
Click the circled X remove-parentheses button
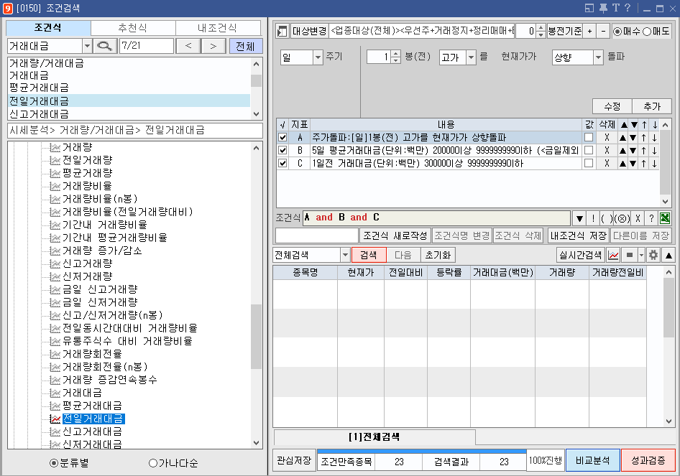pyautogui.click(x=622, y=218)
